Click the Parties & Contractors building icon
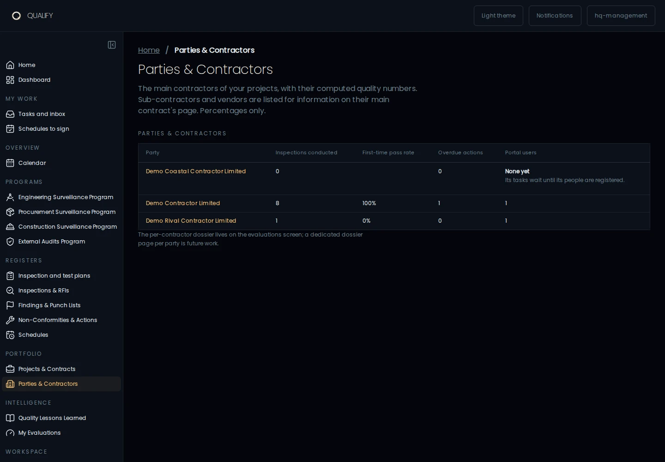 10,384
